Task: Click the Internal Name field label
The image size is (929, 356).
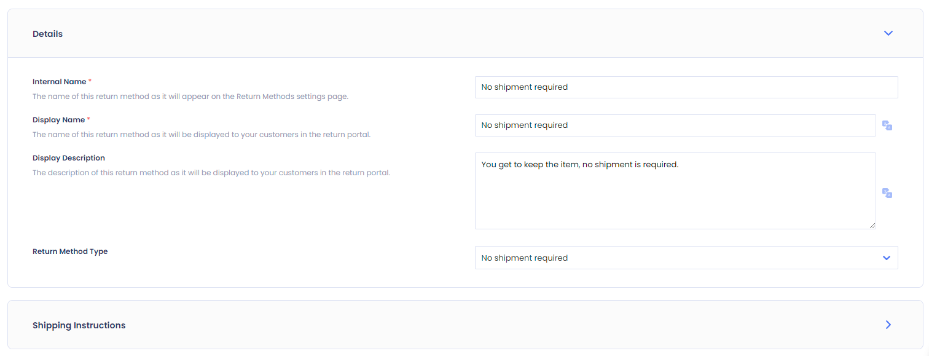Action: click(x=60, y=82)
